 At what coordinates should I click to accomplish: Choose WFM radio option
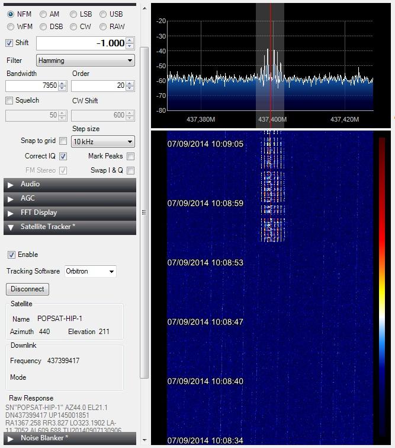click(x=11, y=27)
